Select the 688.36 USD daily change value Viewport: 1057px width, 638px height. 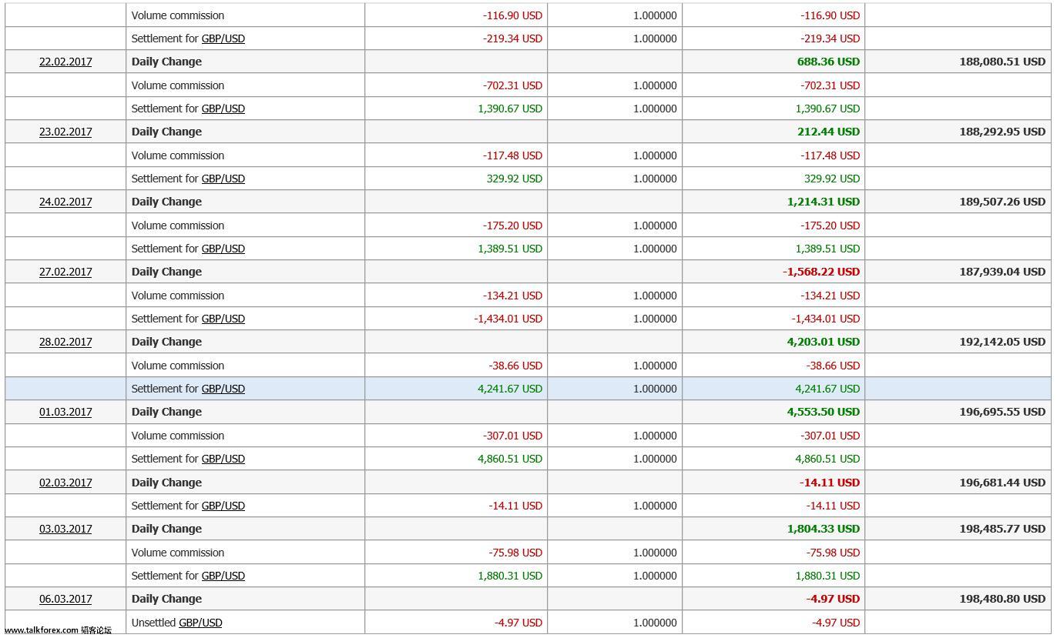pos(828,62)
